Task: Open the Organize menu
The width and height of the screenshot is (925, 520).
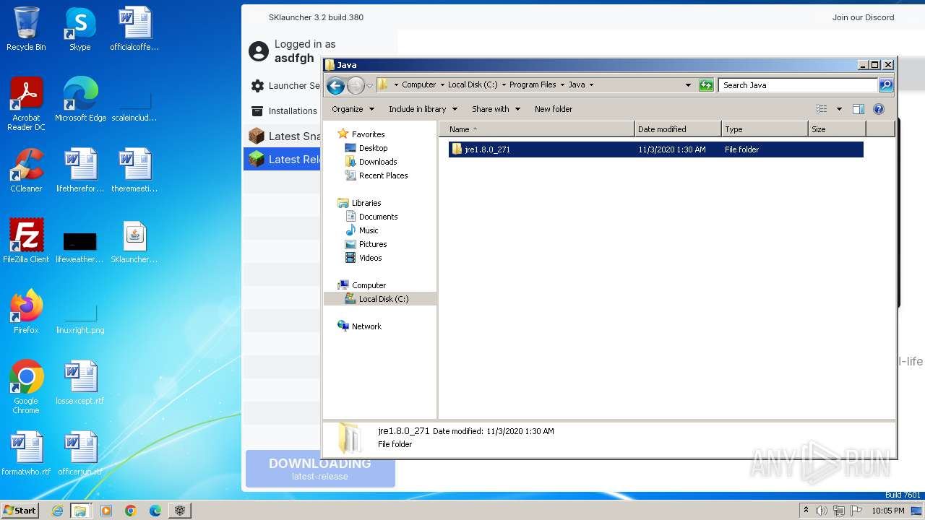Action: pos(353,109)
